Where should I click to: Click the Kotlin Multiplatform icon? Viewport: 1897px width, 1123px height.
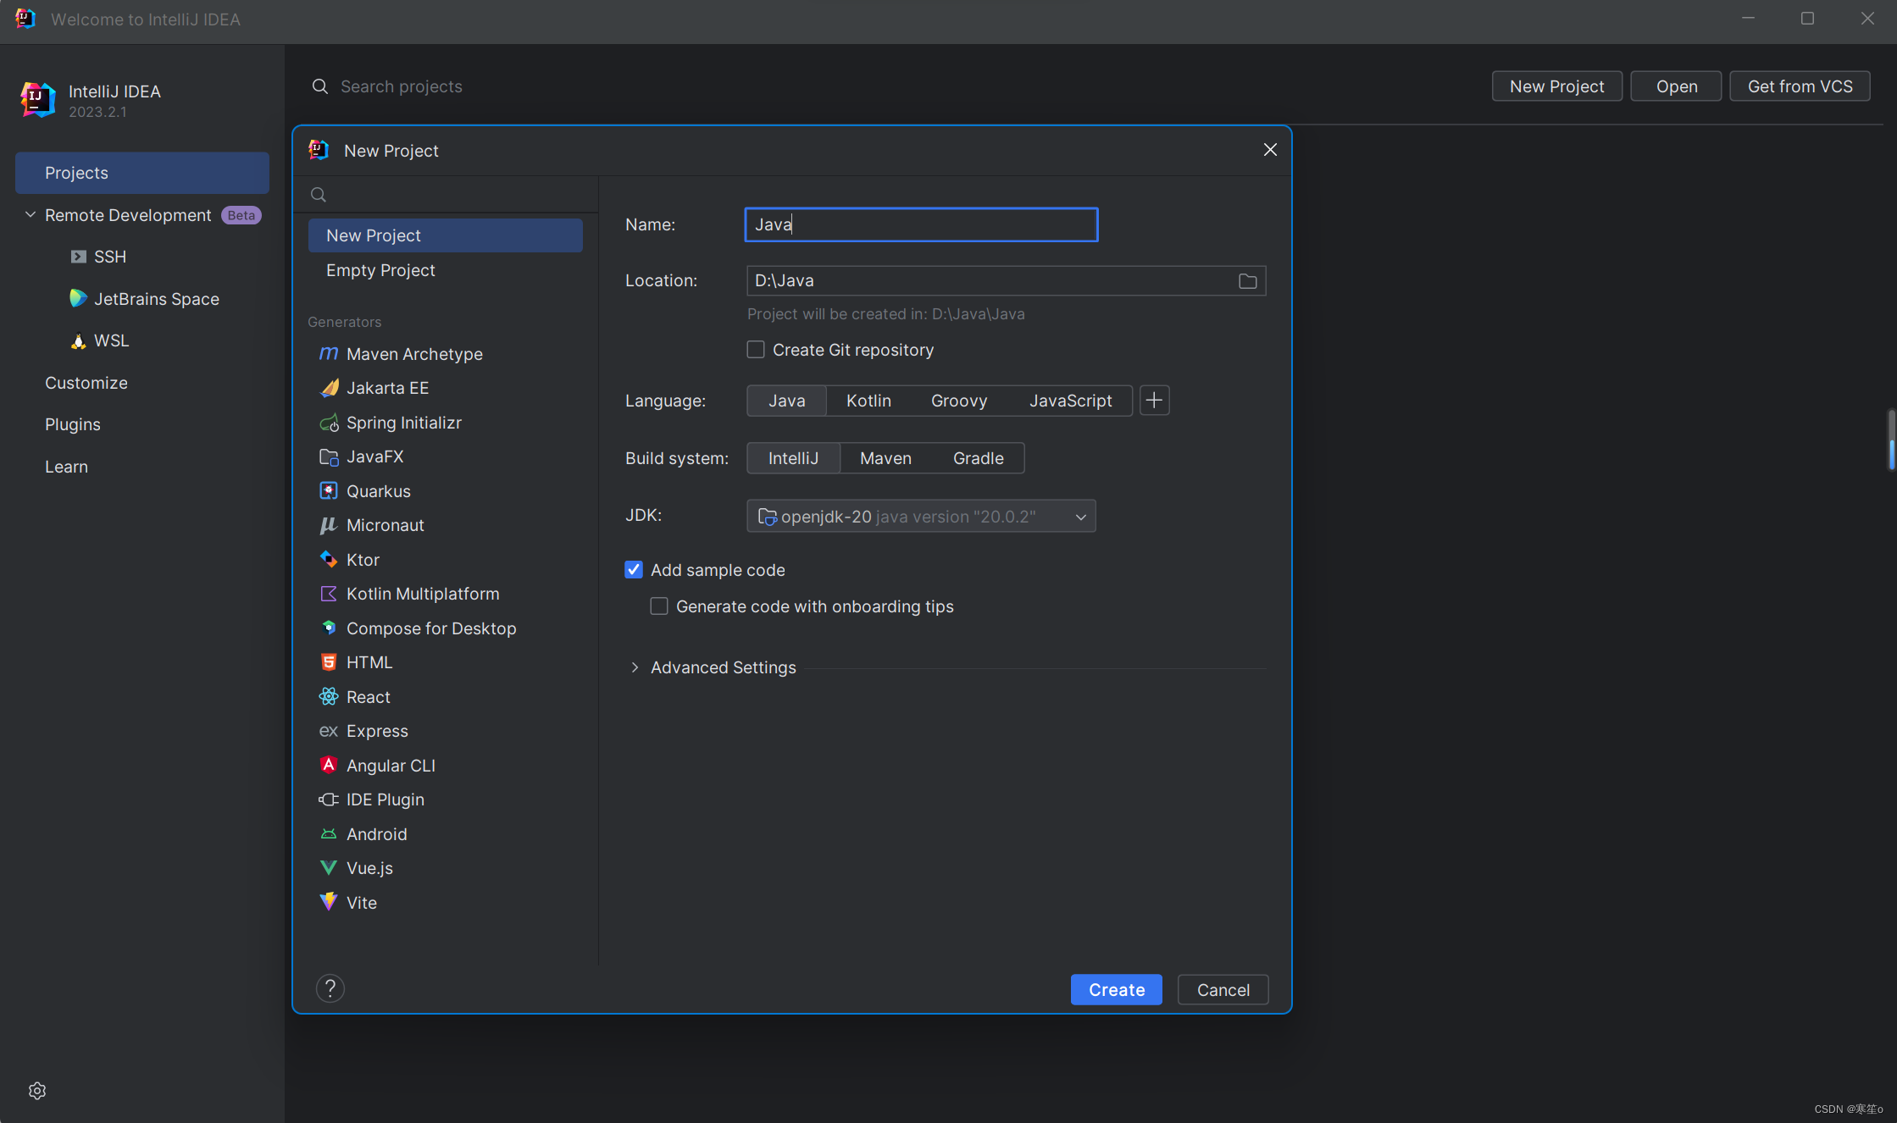tap(329, 594)
